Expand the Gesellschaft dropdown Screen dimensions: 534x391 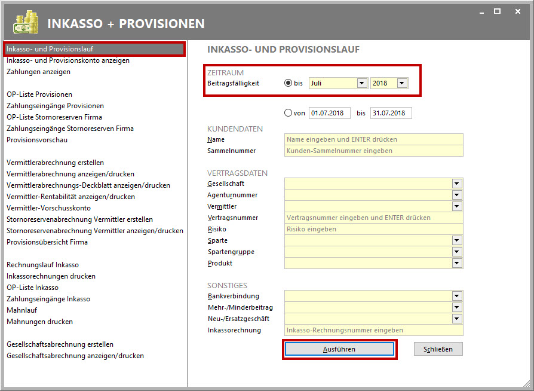pyautogui.click(x=457, y=184)
